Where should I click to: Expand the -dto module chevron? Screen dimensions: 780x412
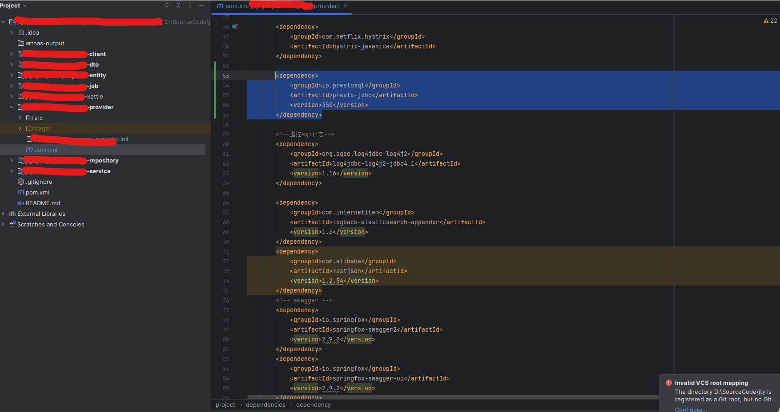click(x=12, y=64)
